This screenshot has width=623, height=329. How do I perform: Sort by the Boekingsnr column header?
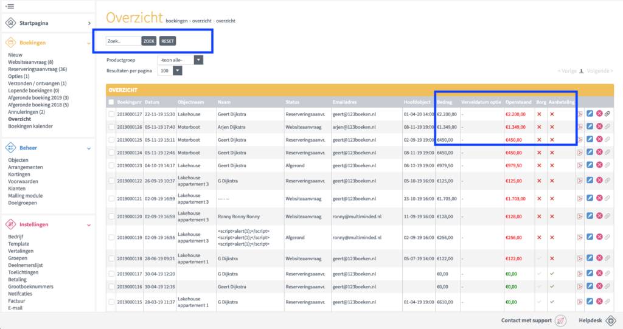(129, 102)
